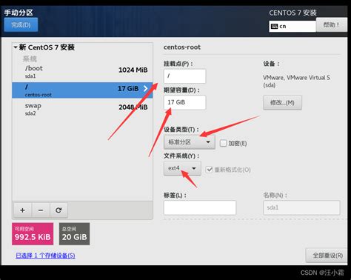Viewport: 351px width, 280px height.
Task: Click the 2048 MiB size of swap
Action: (133, 107)
